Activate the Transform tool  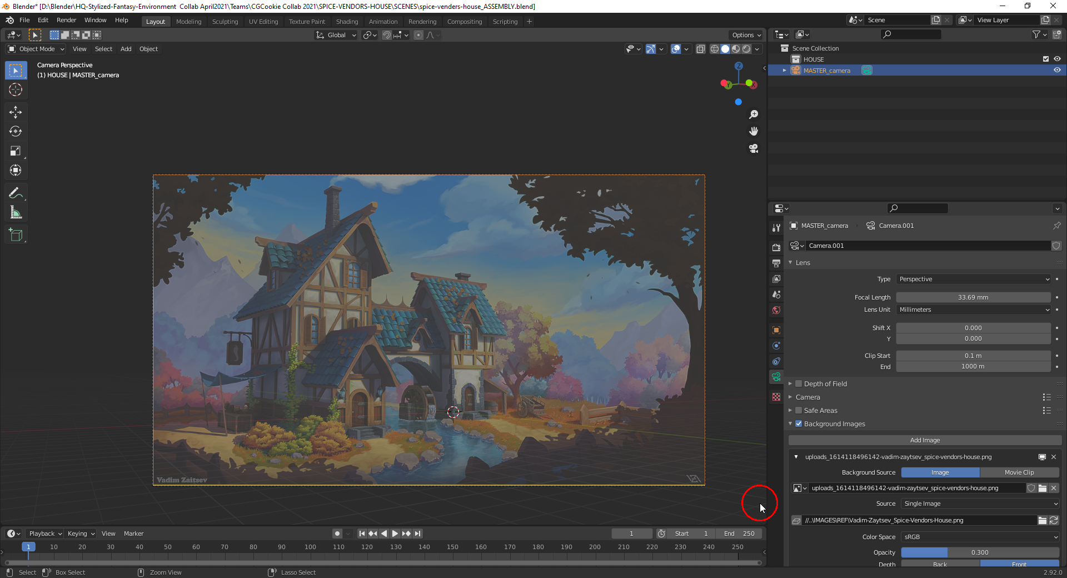point(16,171)
